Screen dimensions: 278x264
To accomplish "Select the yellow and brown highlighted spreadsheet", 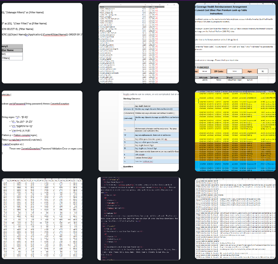I will coord(236,131).
